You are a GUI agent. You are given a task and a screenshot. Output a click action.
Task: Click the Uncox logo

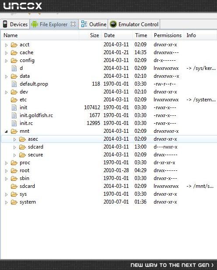pyautogui.click(x=23, y=6)
